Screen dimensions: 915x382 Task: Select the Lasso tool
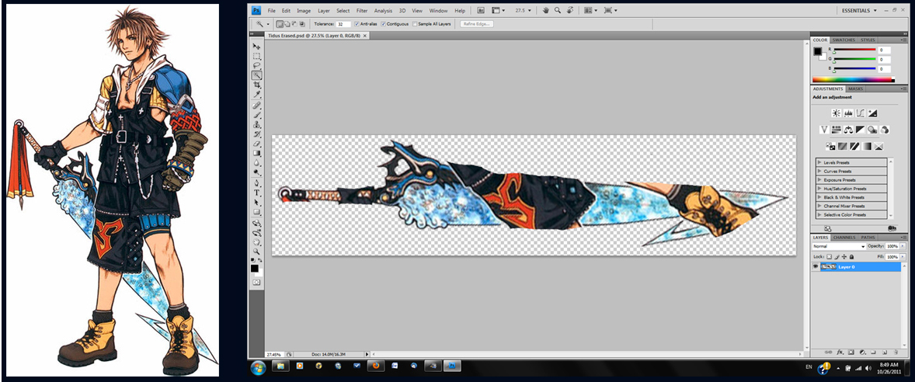(x=257, y=66)
